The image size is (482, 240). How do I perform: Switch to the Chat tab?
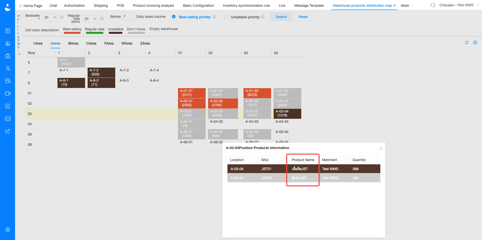[x=53, y=6]
